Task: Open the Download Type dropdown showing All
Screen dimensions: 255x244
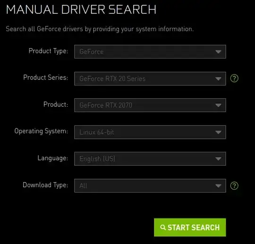Action: pyautogui.click(x=150, y=185)
